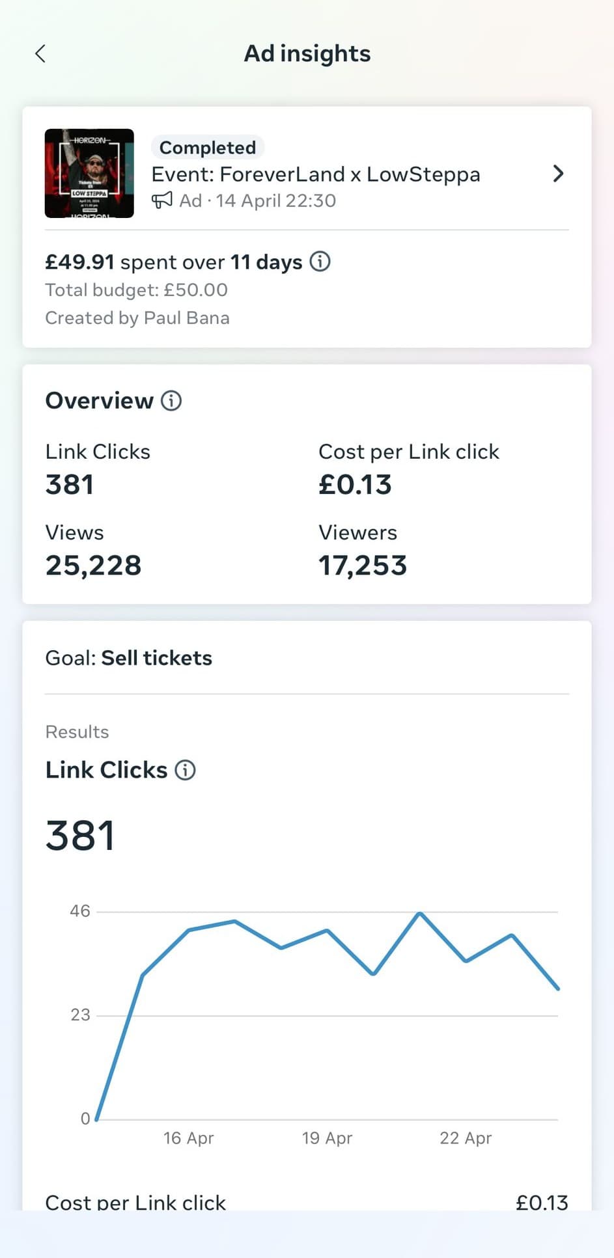This screenshot has height=1258, width=614.
Task: Expand the ForeverLand x LowSteppa ad details chevron
Action: pos(558,174)
